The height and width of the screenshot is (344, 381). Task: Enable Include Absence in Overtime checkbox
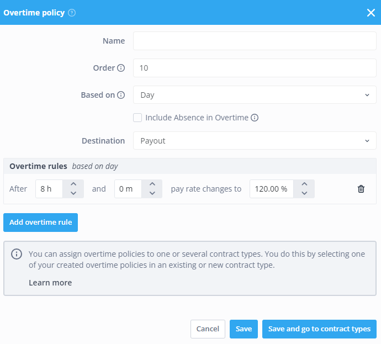coord(137,118)
